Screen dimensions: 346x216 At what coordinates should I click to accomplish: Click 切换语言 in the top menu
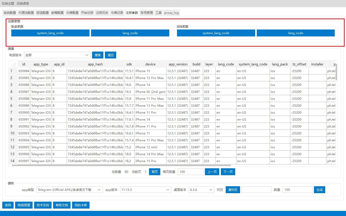click(x=23, y=4)
